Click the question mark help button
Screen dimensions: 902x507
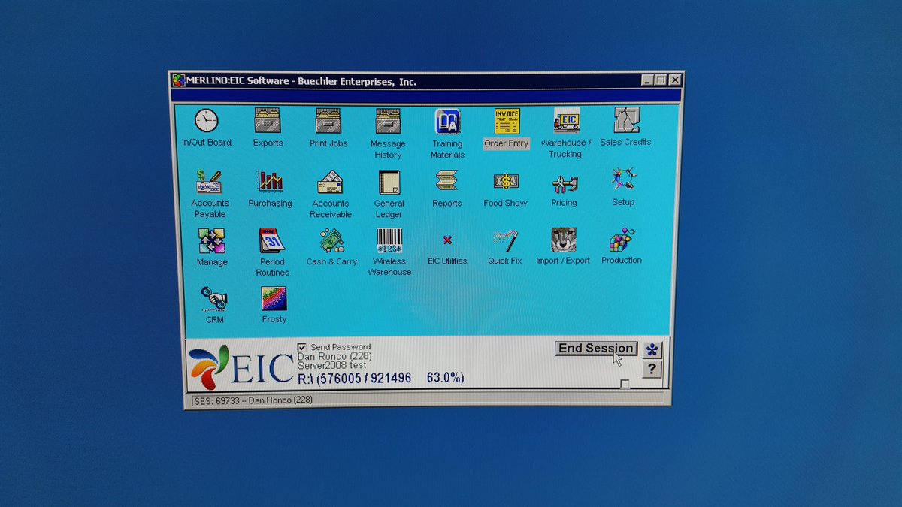[652, 369]
